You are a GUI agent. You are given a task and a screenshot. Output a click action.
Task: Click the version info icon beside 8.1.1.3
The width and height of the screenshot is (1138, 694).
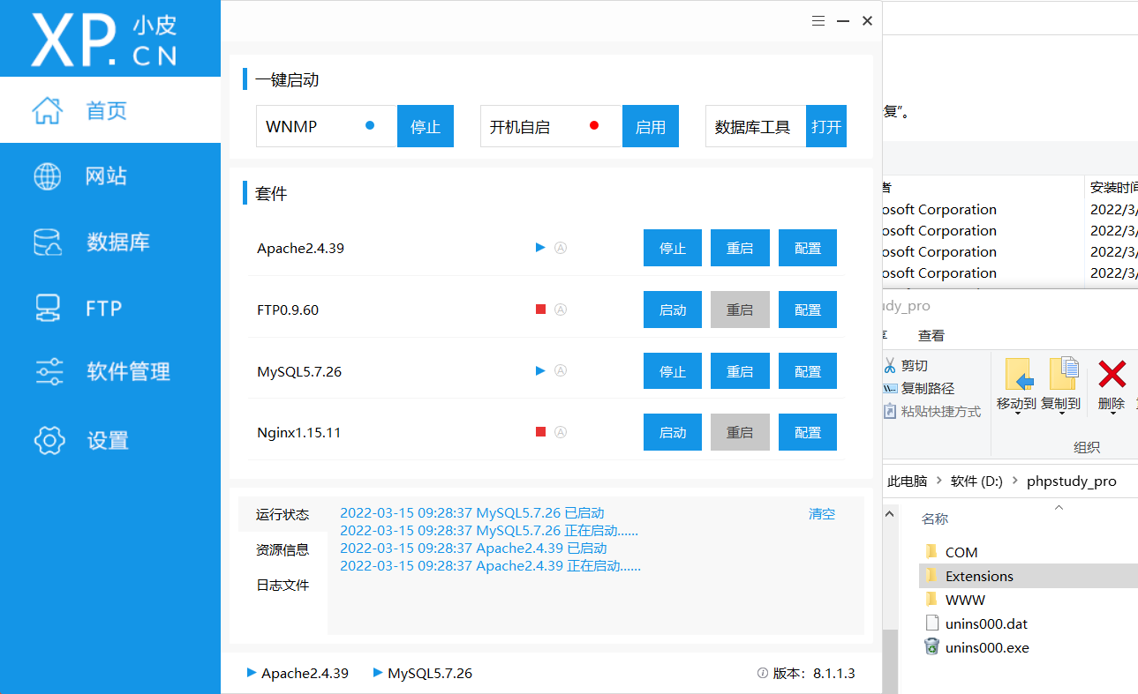click(x=761, y=673)
